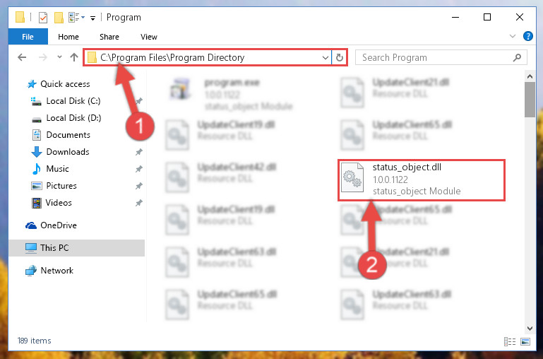Click the Properties checkmark icon in title bar

coord(43,18)
